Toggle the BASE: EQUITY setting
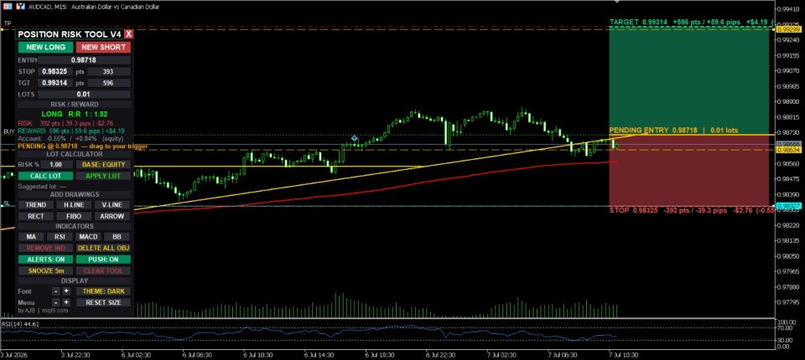The height and width of the screenshot is (360, 805). 103,165
